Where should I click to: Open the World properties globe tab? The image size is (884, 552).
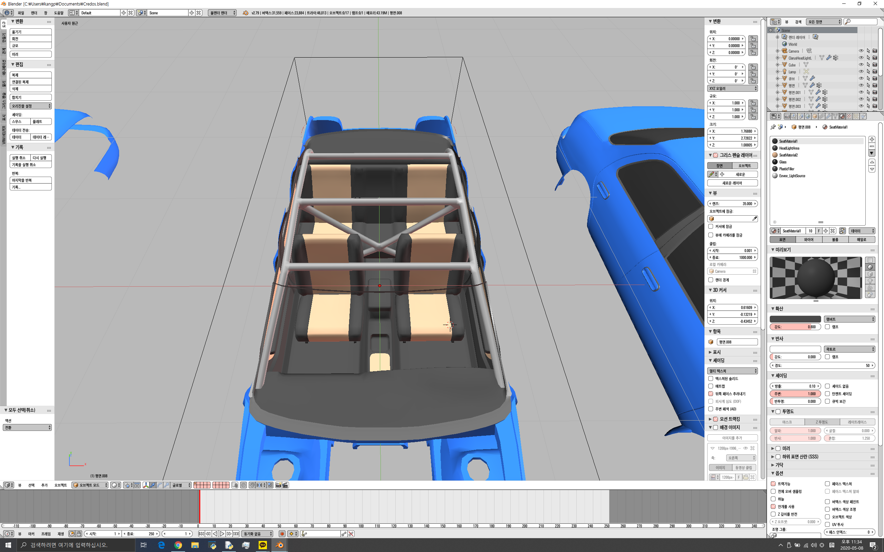pos(808,116)
